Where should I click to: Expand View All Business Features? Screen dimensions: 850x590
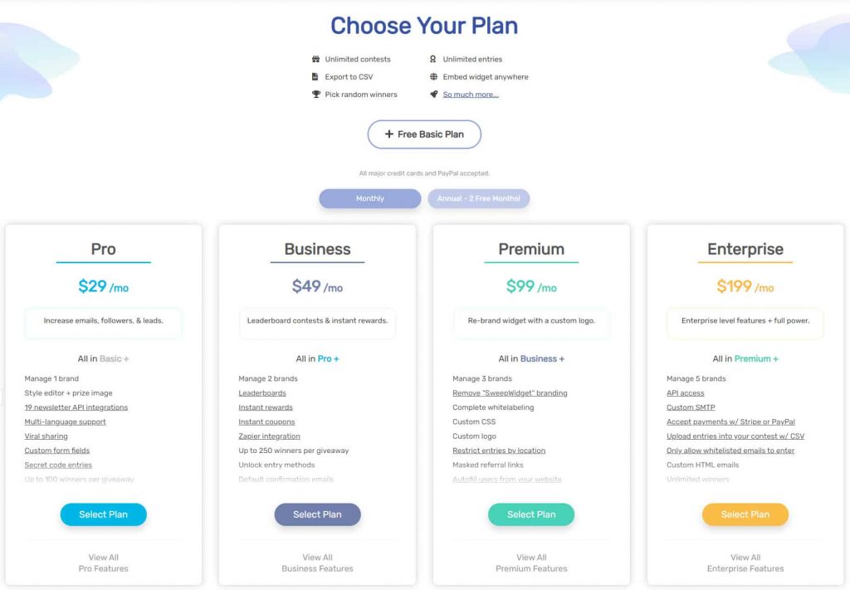pos(317,563)
